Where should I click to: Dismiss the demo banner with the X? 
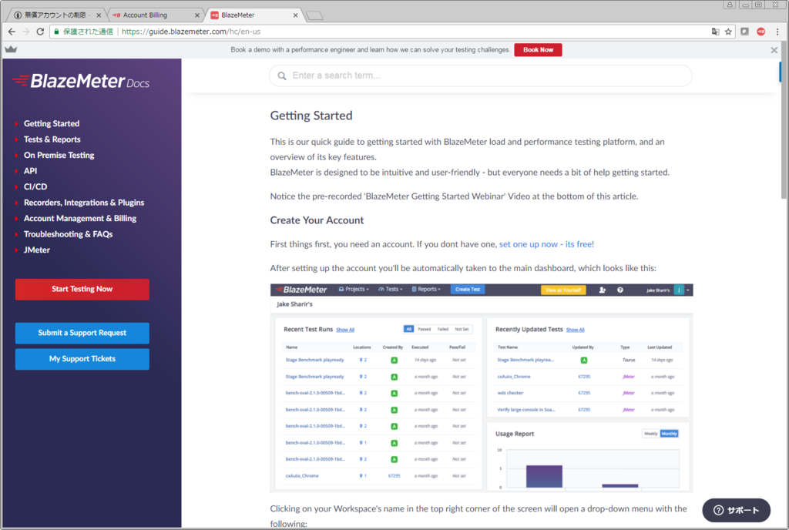point(774,50)
